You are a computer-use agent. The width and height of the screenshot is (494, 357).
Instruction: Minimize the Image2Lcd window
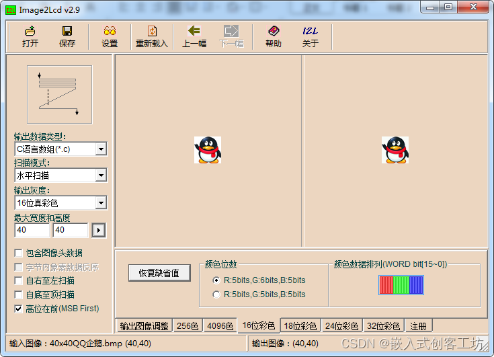coord(430,7)
